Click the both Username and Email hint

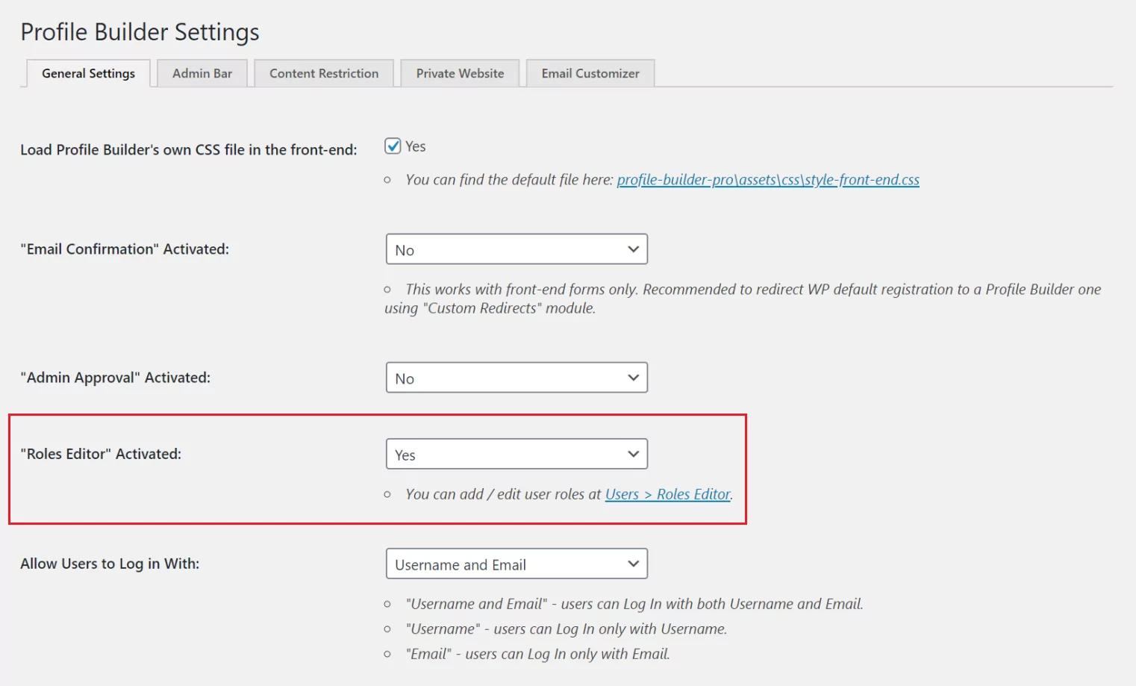click(x=634, y=604)
